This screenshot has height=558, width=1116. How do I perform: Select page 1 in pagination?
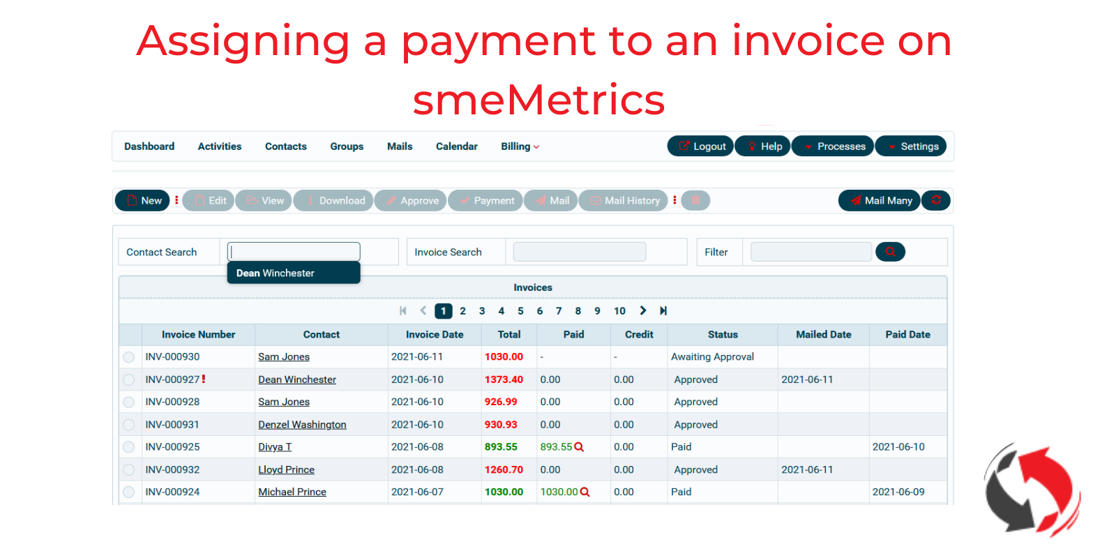tap(444, 311)
